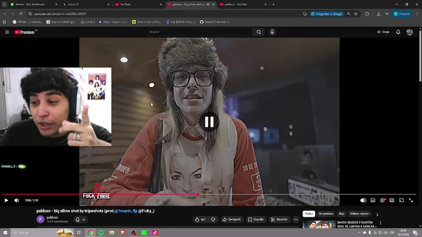
Task: Open the Crear create button
Action: 383,32
